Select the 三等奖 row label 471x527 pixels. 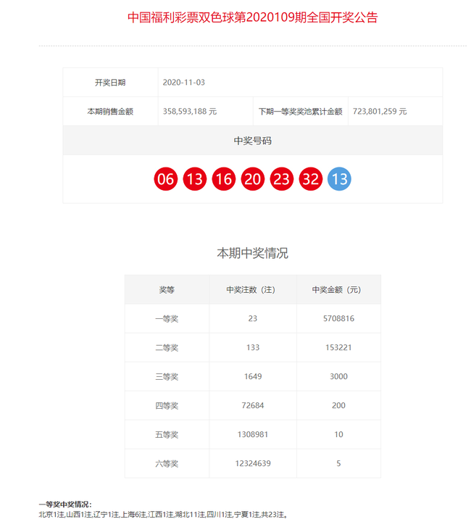pos(167,376)
